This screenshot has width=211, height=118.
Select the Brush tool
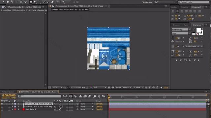[45, 2]
